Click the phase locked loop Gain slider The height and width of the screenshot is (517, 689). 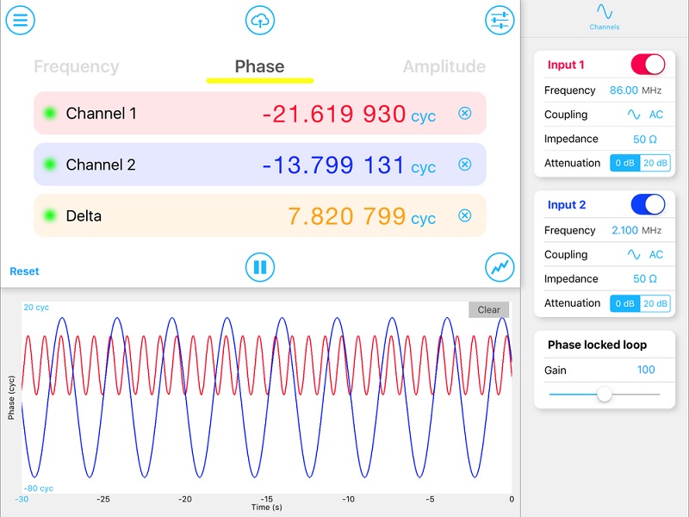point(605,394)
